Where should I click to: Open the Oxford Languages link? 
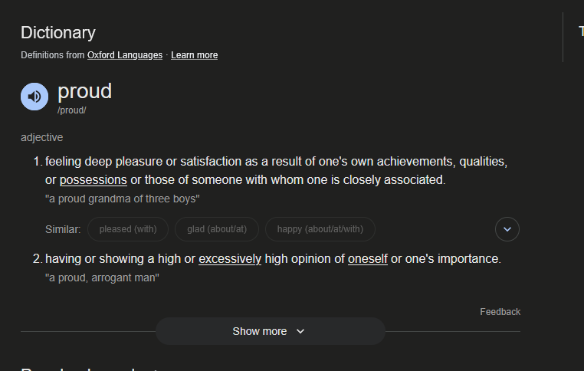coord(125,55)
